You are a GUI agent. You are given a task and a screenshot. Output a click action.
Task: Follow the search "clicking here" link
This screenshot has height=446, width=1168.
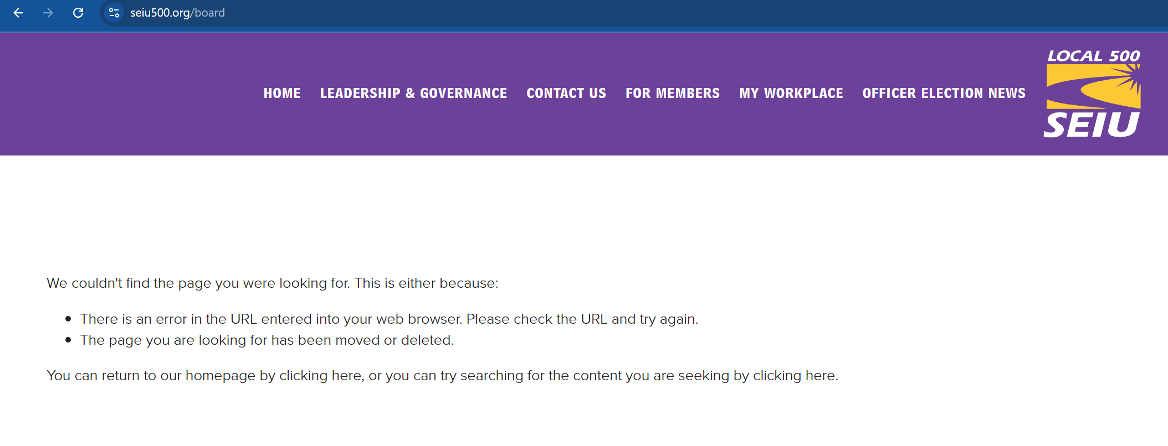[794, 376]
